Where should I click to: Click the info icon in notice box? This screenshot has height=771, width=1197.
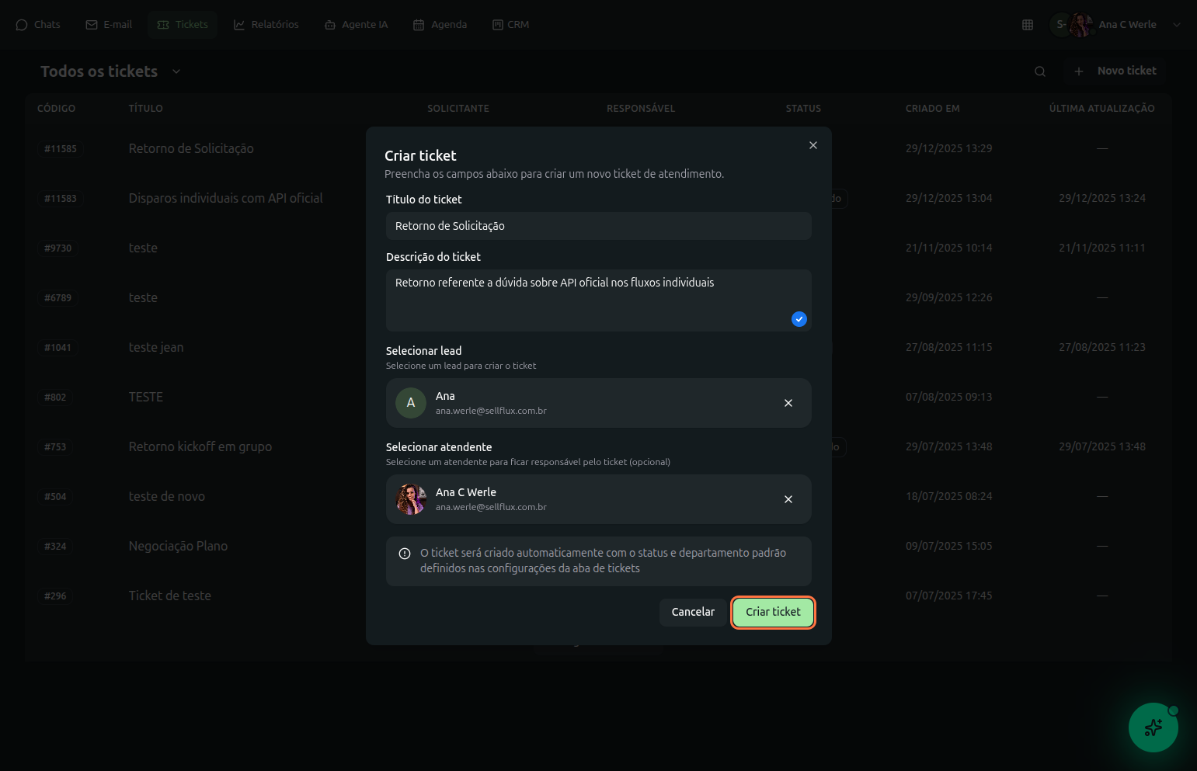[405, 554]
